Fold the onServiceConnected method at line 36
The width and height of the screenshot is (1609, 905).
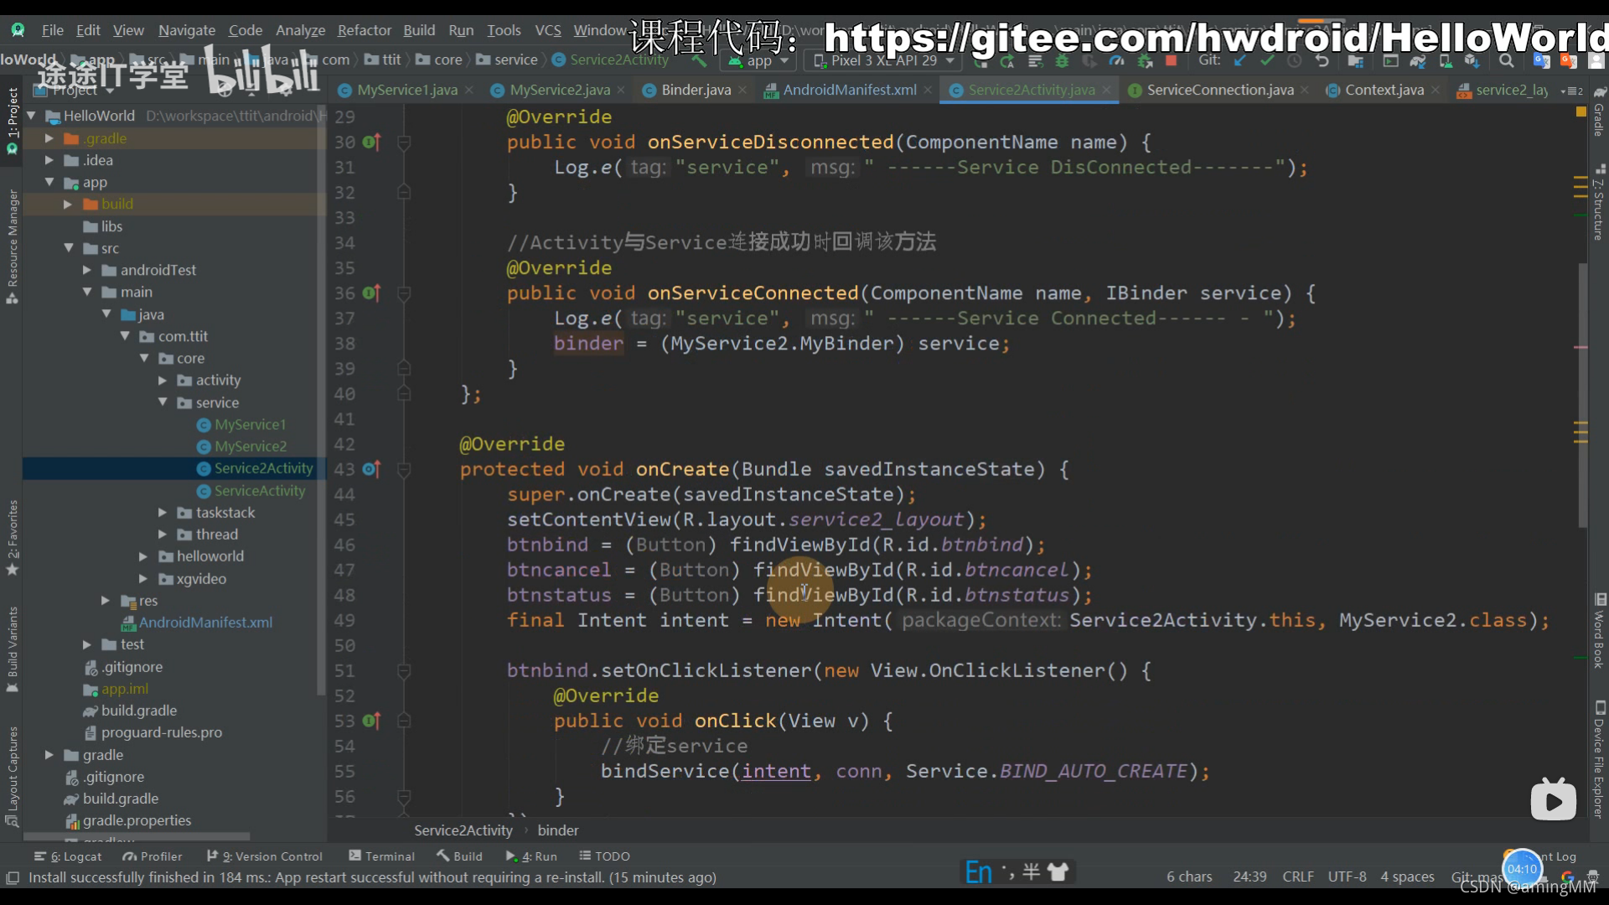coord(404,293)
